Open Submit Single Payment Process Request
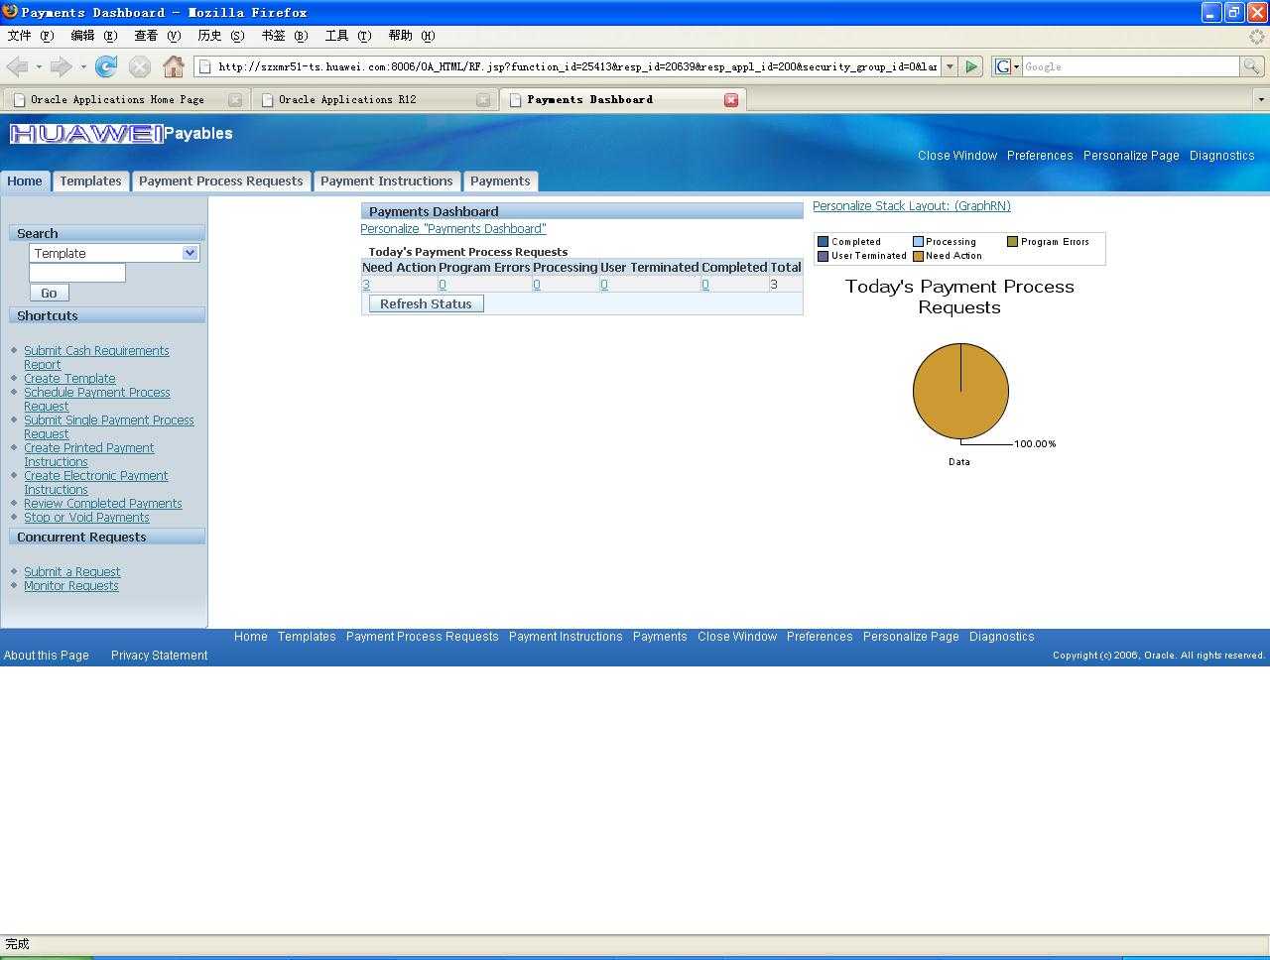Viewport: 1270px width, 960px height. (109, 426)
